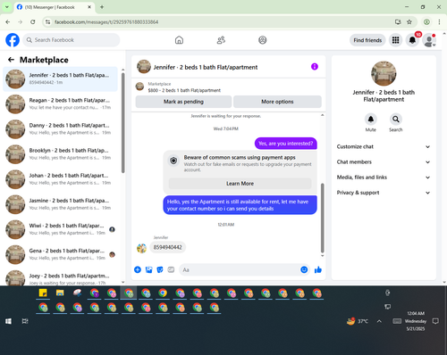Viewport: 447px width, 355px height.
Task: Open Joey conversation in the list
Action: pyautogui.click(x=61, y=277)
